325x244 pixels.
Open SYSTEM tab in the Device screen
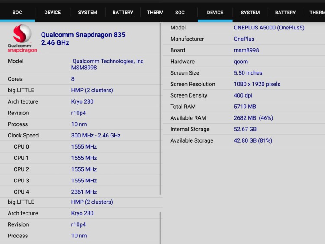250,13
